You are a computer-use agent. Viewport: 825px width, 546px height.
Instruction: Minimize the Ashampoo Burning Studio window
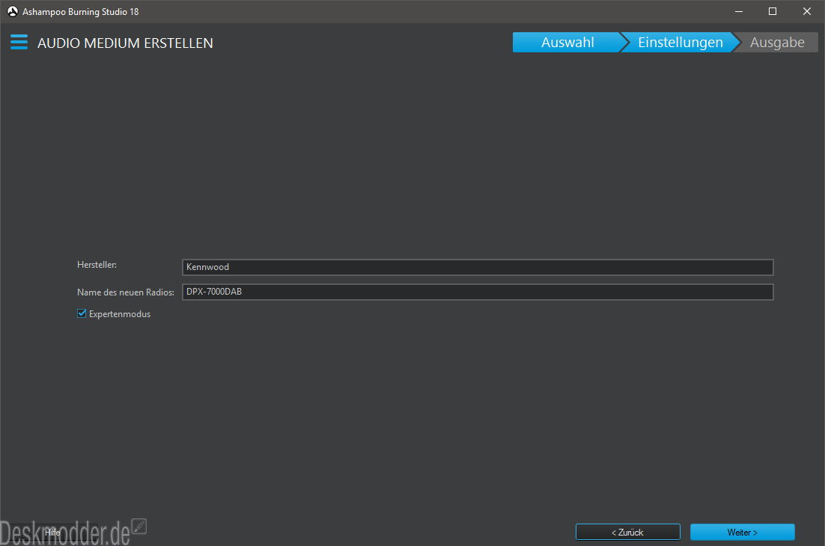coord(739,11)
